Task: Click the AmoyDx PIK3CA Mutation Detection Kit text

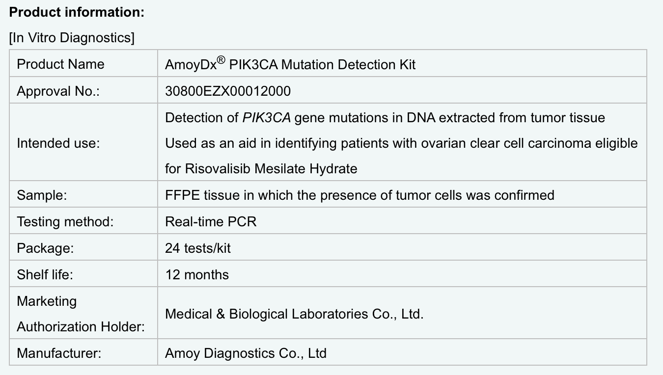Action: click(290, 64)
